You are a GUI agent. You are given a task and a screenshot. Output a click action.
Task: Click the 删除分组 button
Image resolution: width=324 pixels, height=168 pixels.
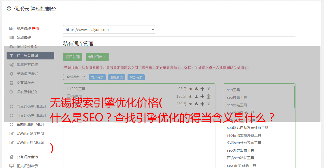[117, 77]
